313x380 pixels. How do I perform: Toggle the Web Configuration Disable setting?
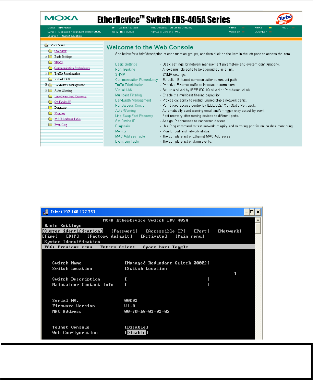[136, 333]
